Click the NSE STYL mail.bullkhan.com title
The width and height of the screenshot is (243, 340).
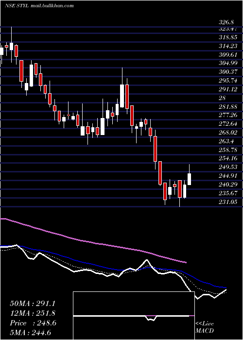click(x=39, y=6)
